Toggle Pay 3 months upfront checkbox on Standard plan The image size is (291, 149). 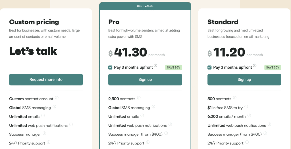coord(209,68)
